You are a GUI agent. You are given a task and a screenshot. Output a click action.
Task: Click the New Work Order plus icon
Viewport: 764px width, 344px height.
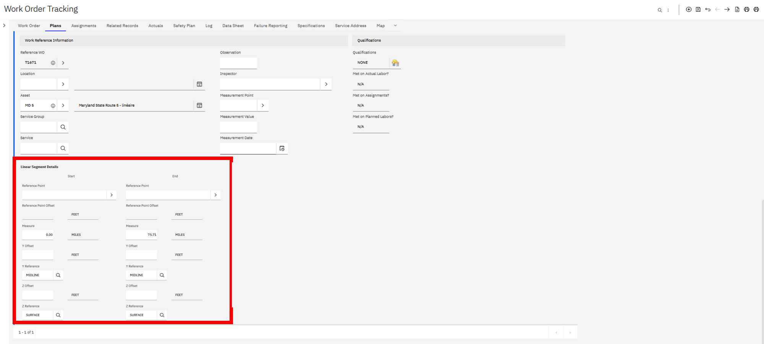click(x=688, y=10)
